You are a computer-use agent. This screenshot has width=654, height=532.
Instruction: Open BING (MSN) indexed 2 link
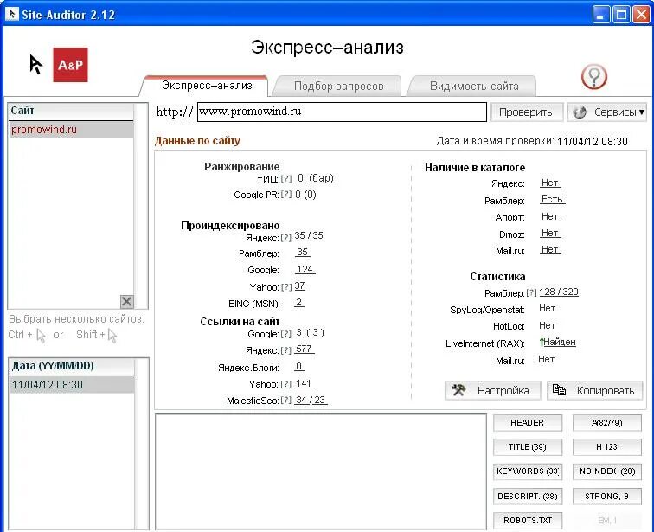[x=299, y=302]
